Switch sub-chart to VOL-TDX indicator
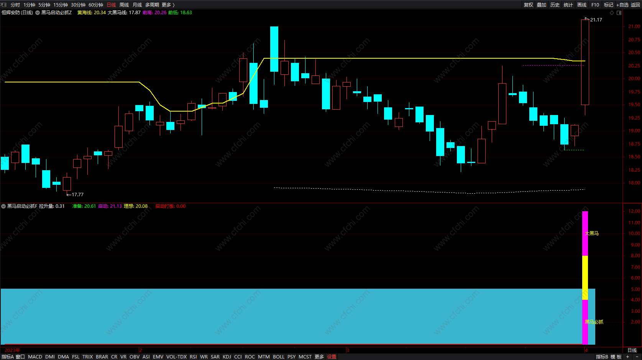Image resolution: width=642 pixels, height=360 pixels. click(x=176, y=357)
